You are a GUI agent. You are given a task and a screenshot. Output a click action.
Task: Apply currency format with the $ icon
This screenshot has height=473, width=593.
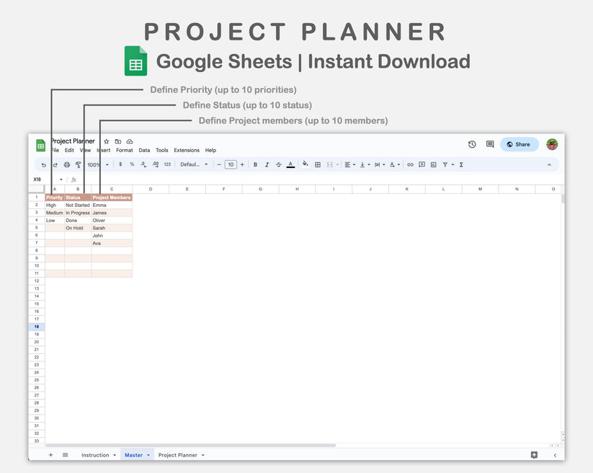(x=121, y=164)
